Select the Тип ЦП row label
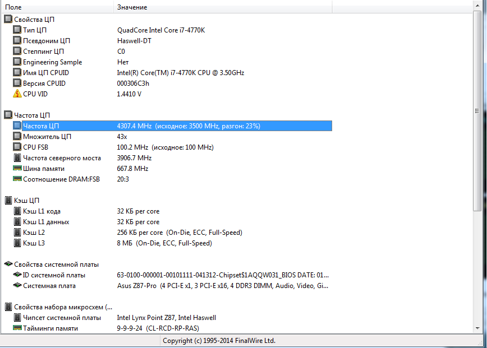 35,30
